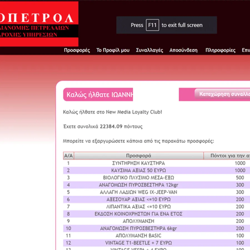Click the Καλώς ήλθατε ΙΩΑΝΝΗ welcome banner
The image size is (250, 250).
pos(98,94)
